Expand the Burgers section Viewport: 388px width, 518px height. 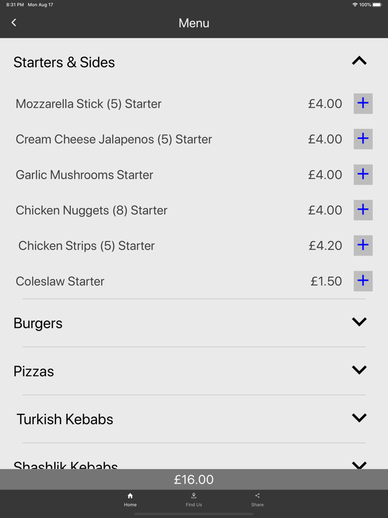tap(359, 321)
